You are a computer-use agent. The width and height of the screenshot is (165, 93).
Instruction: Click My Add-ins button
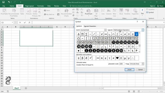tap(49, 14)
